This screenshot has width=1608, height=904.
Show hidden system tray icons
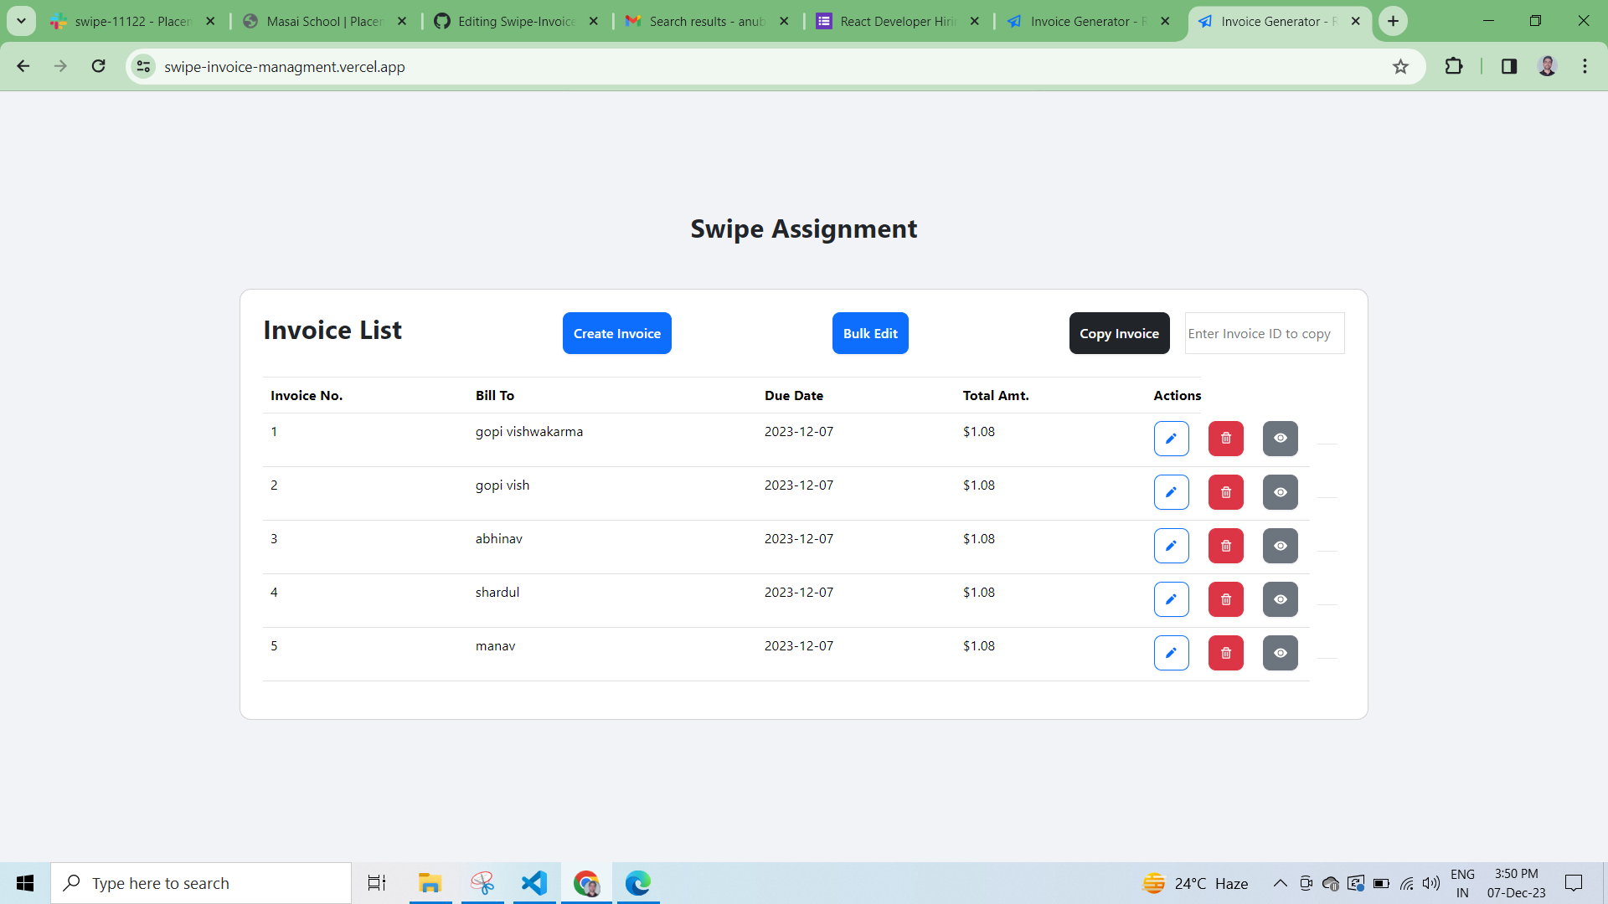click(1280, 883)
